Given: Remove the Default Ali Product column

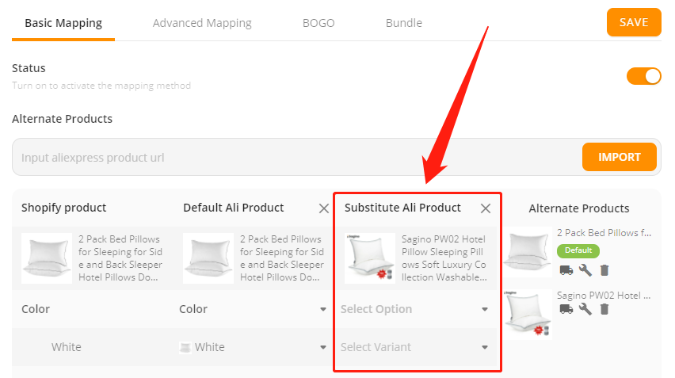Looking at the screenshot, I should click(x=324, y=208).
